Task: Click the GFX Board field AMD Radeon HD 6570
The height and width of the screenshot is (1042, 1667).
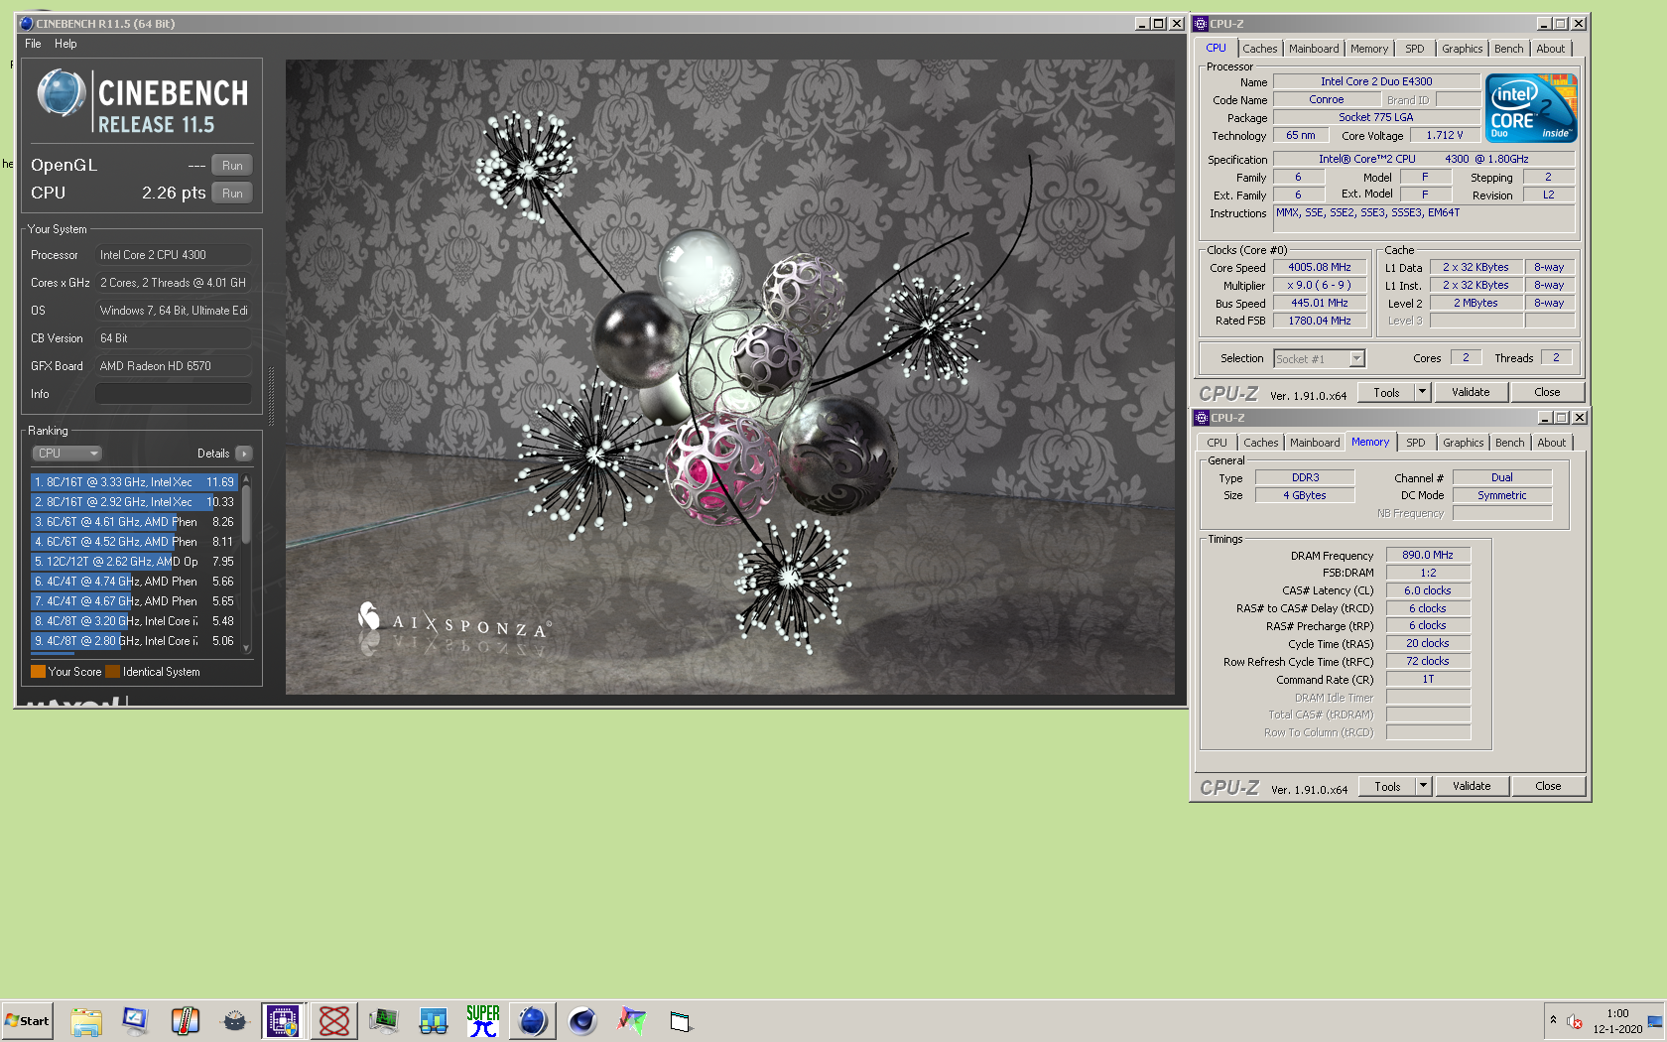Action: click(x=173, y=366)
